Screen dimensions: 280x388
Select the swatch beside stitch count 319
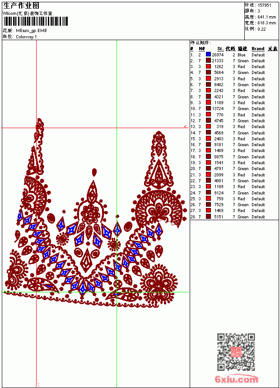[x=208, y=126]
